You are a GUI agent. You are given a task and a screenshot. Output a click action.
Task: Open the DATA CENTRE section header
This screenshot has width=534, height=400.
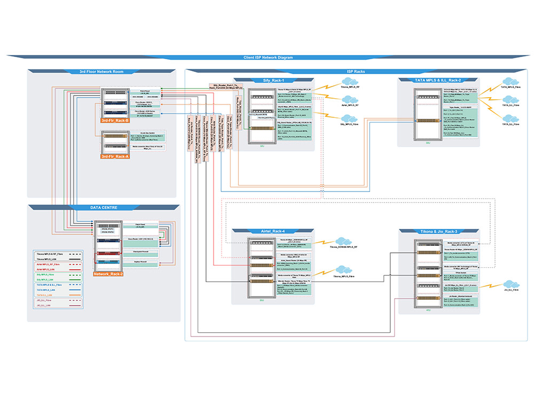pos(105,207)
